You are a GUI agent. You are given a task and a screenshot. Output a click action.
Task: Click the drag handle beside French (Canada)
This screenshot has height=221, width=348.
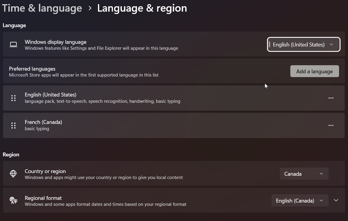pyautogui.click(x=13, y=125)
